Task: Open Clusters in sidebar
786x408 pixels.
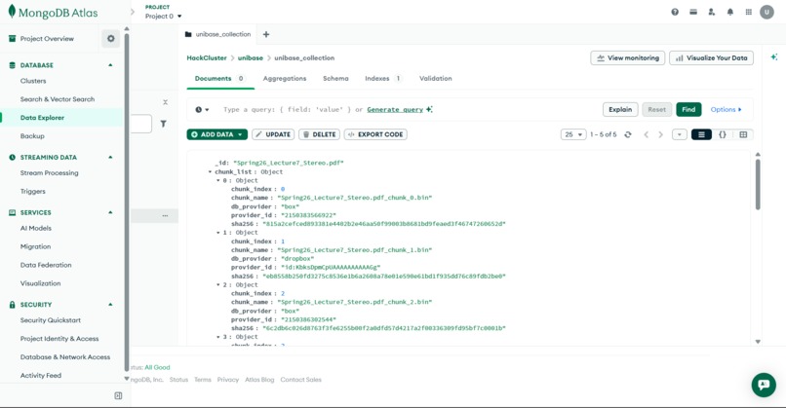Action: 33,81
